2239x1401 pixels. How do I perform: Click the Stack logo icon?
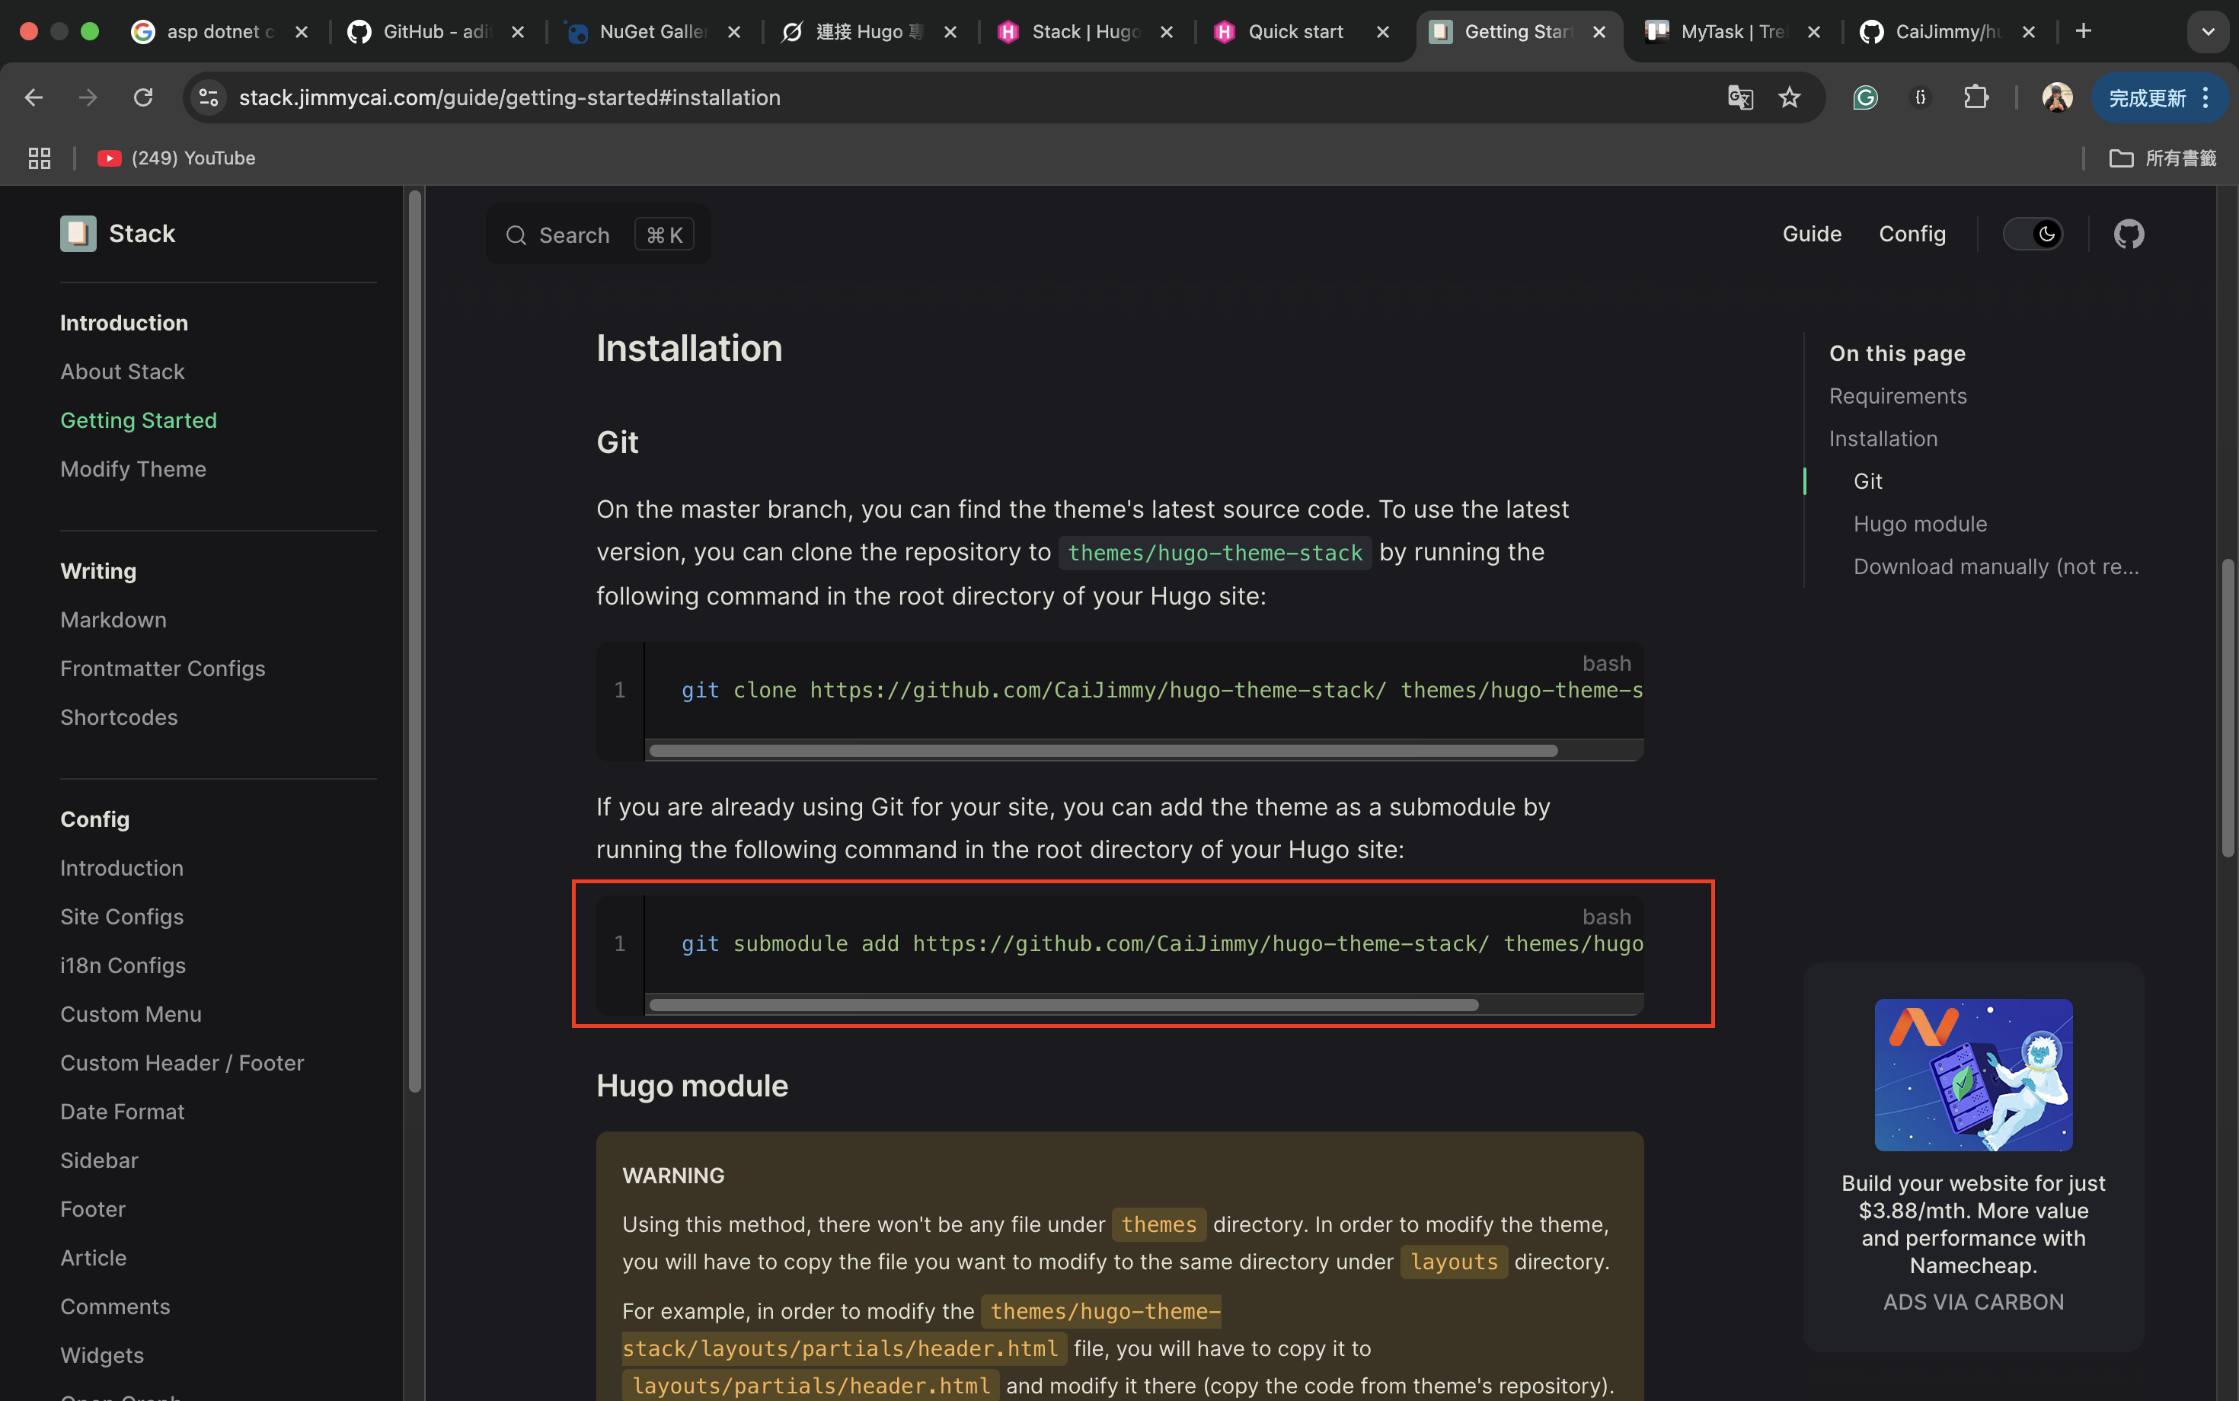coord(78,234)
